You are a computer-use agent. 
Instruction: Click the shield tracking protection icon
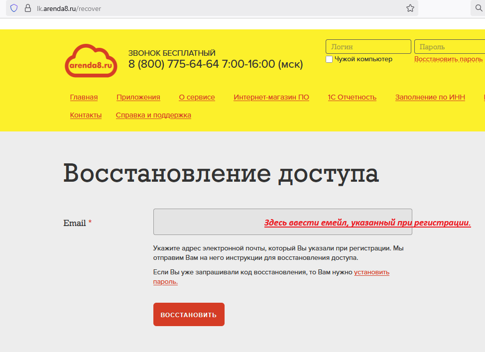point(14,8)
